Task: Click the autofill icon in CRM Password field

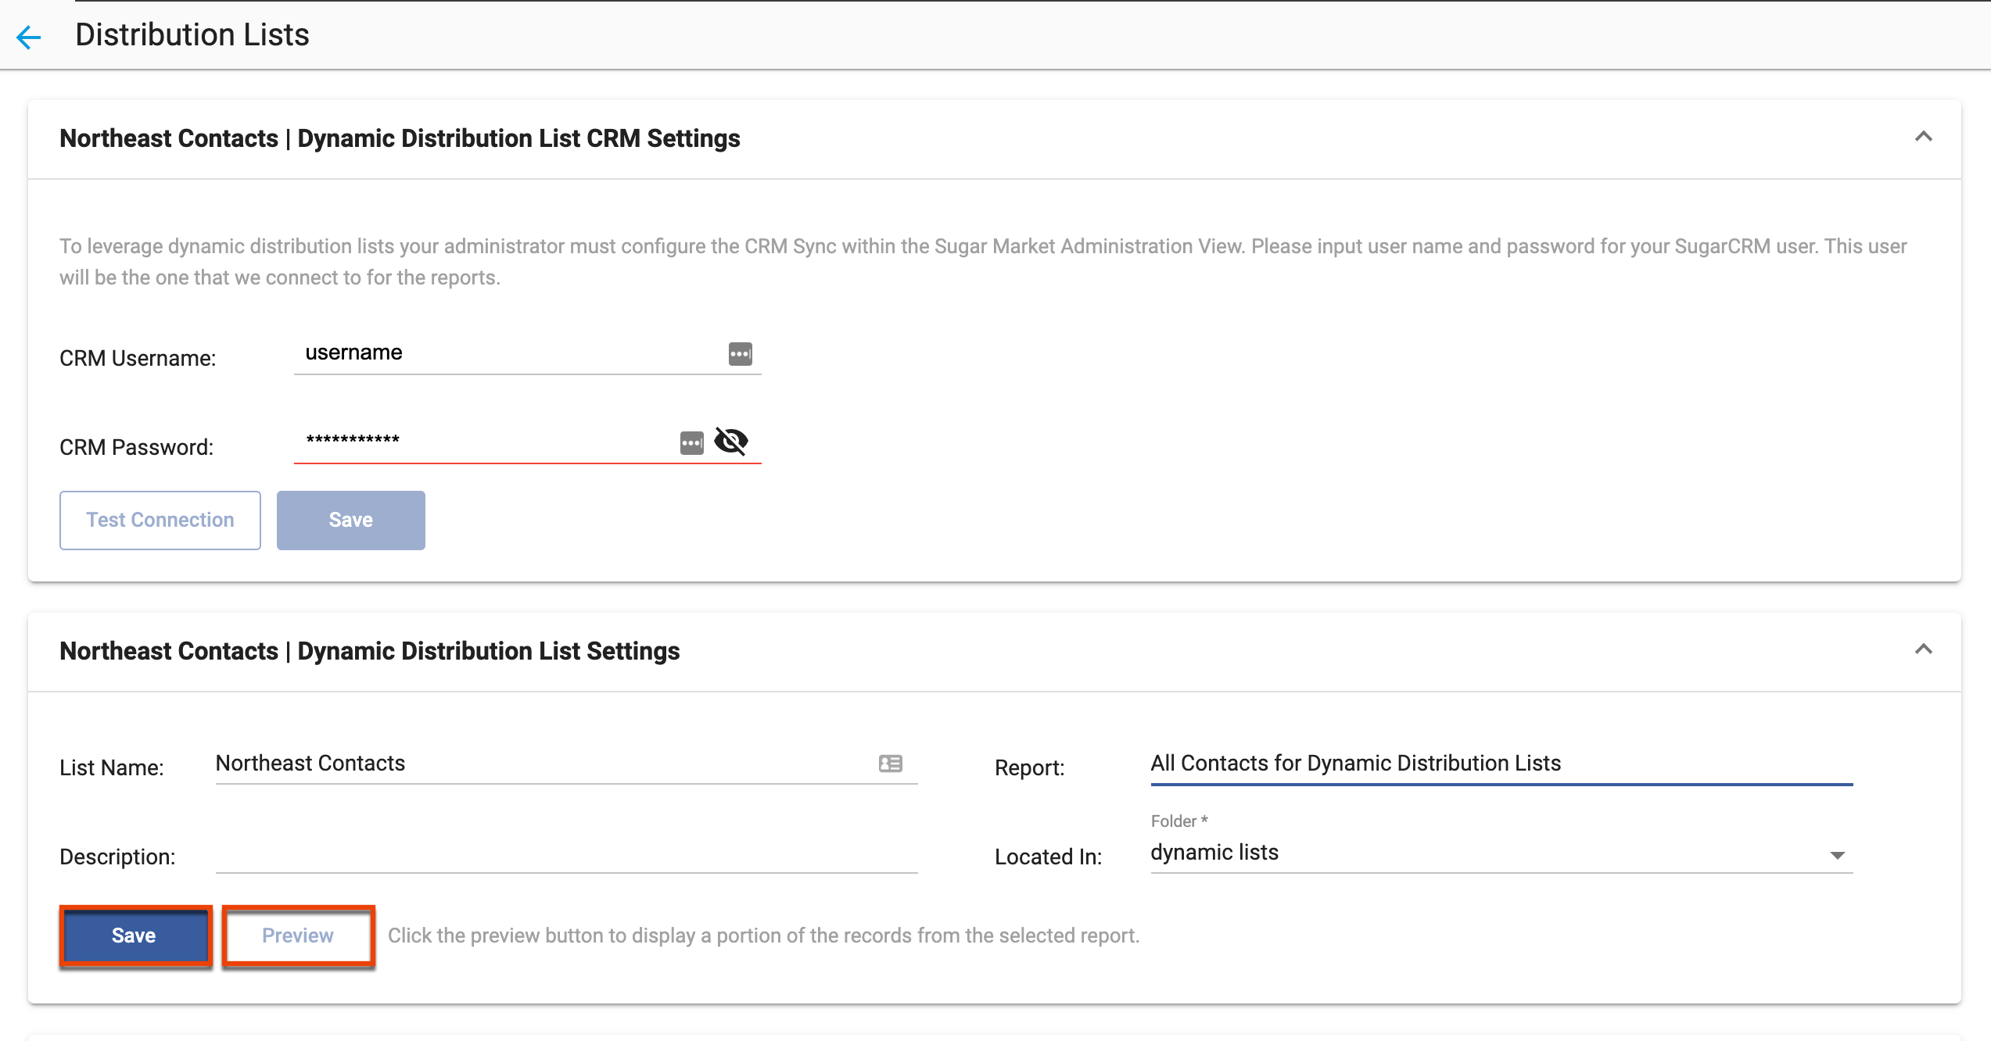Action: pyautogui.click(x=691, y=443)
